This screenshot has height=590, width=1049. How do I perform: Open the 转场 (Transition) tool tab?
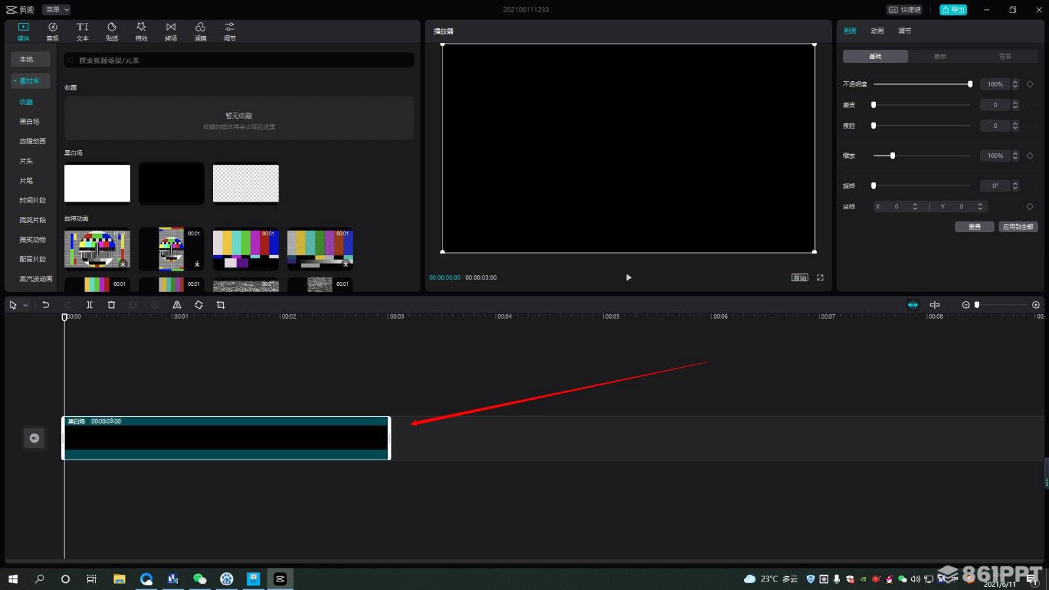tap(170, 31)
